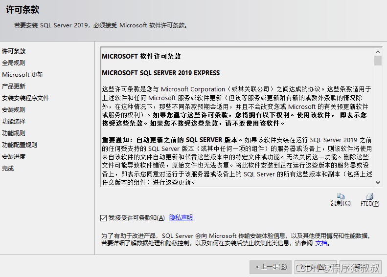Click the license text scrollbar thumb
This screenshot has height=277, width=387.
coord(378,61)
